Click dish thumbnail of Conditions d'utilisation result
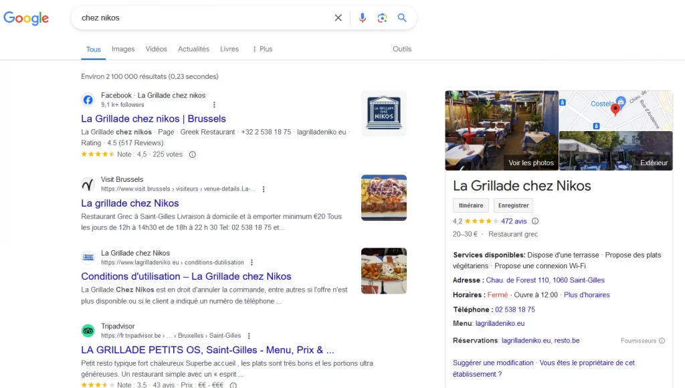 [x=384, y=271]
